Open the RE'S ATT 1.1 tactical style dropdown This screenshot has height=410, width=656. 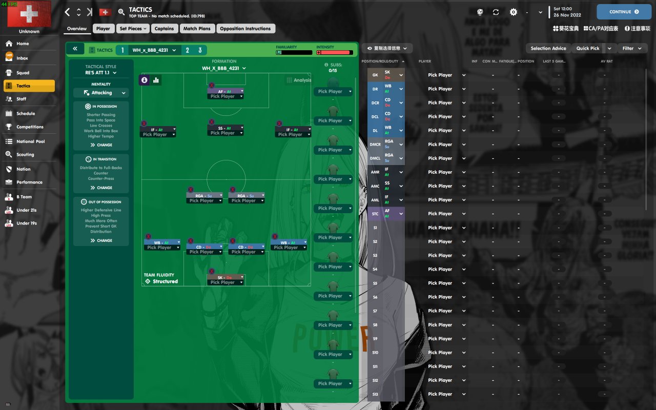pyautogui.click(x=101, y=73)
